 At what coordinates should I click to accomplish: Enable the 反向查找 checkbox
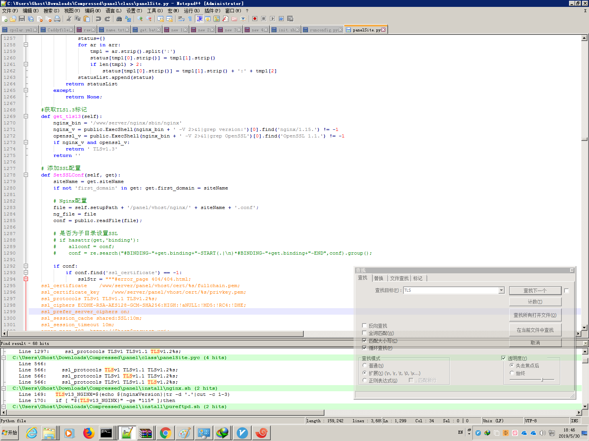364,326
